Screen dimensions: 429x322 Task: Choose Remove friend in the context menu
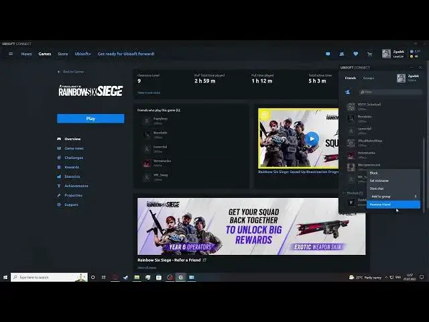[x=393, y=205]
